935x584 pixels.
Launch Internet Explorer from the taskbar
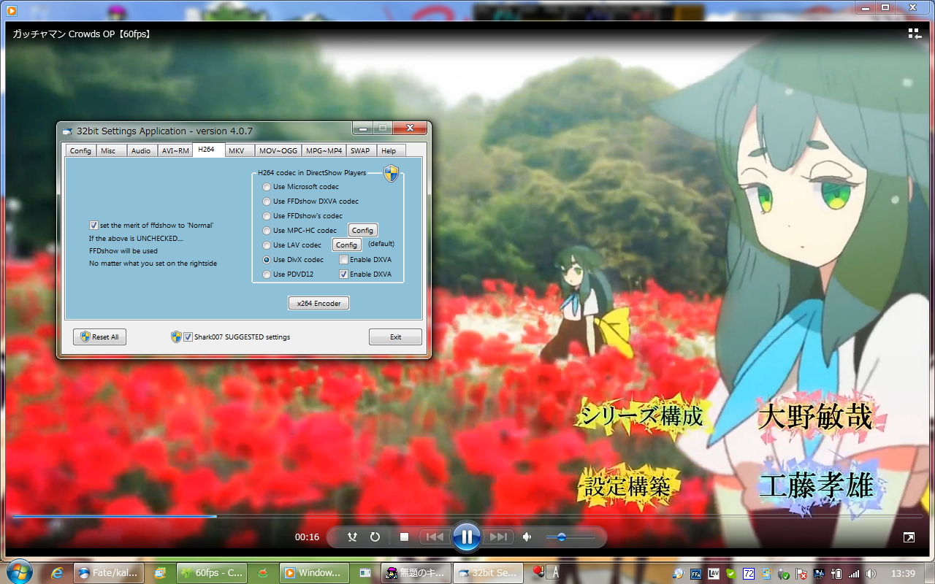tap(57, 573)
